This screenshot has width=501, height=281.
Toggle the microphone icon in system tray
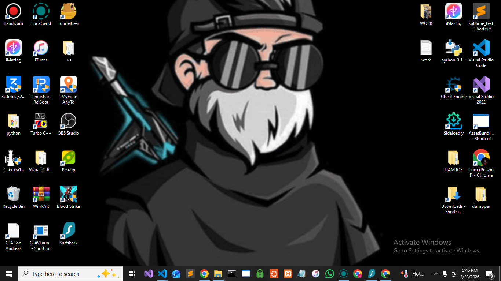point(445,274)
